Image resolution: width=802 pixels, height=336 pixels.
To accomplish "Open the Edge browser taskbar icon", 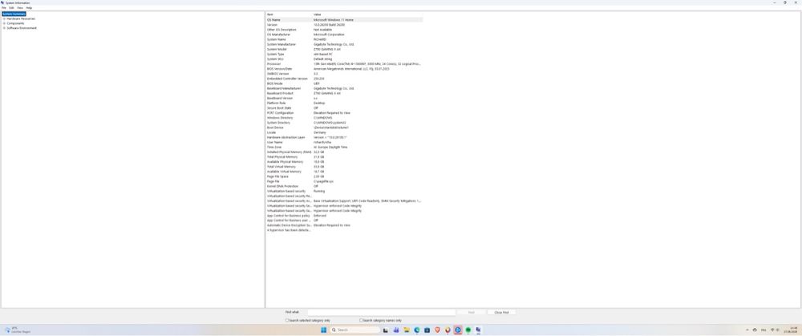I will pyautogui.click(x=417, y=330).
